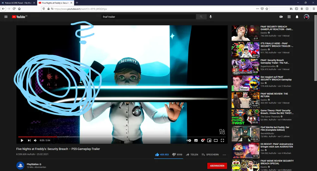Click the search magnifier button

201,17
